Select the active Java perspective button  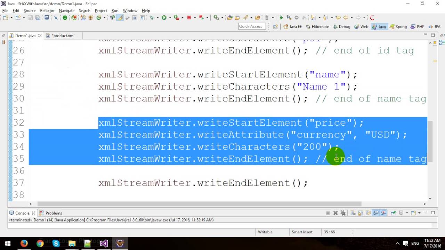click(379, 26)
